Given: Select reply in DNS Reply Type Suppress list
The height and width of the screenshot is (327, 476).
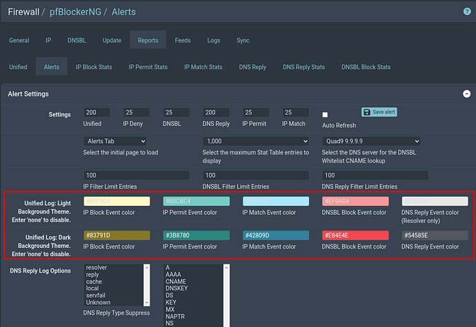Looking at the screenshot, I should point(114,275).
